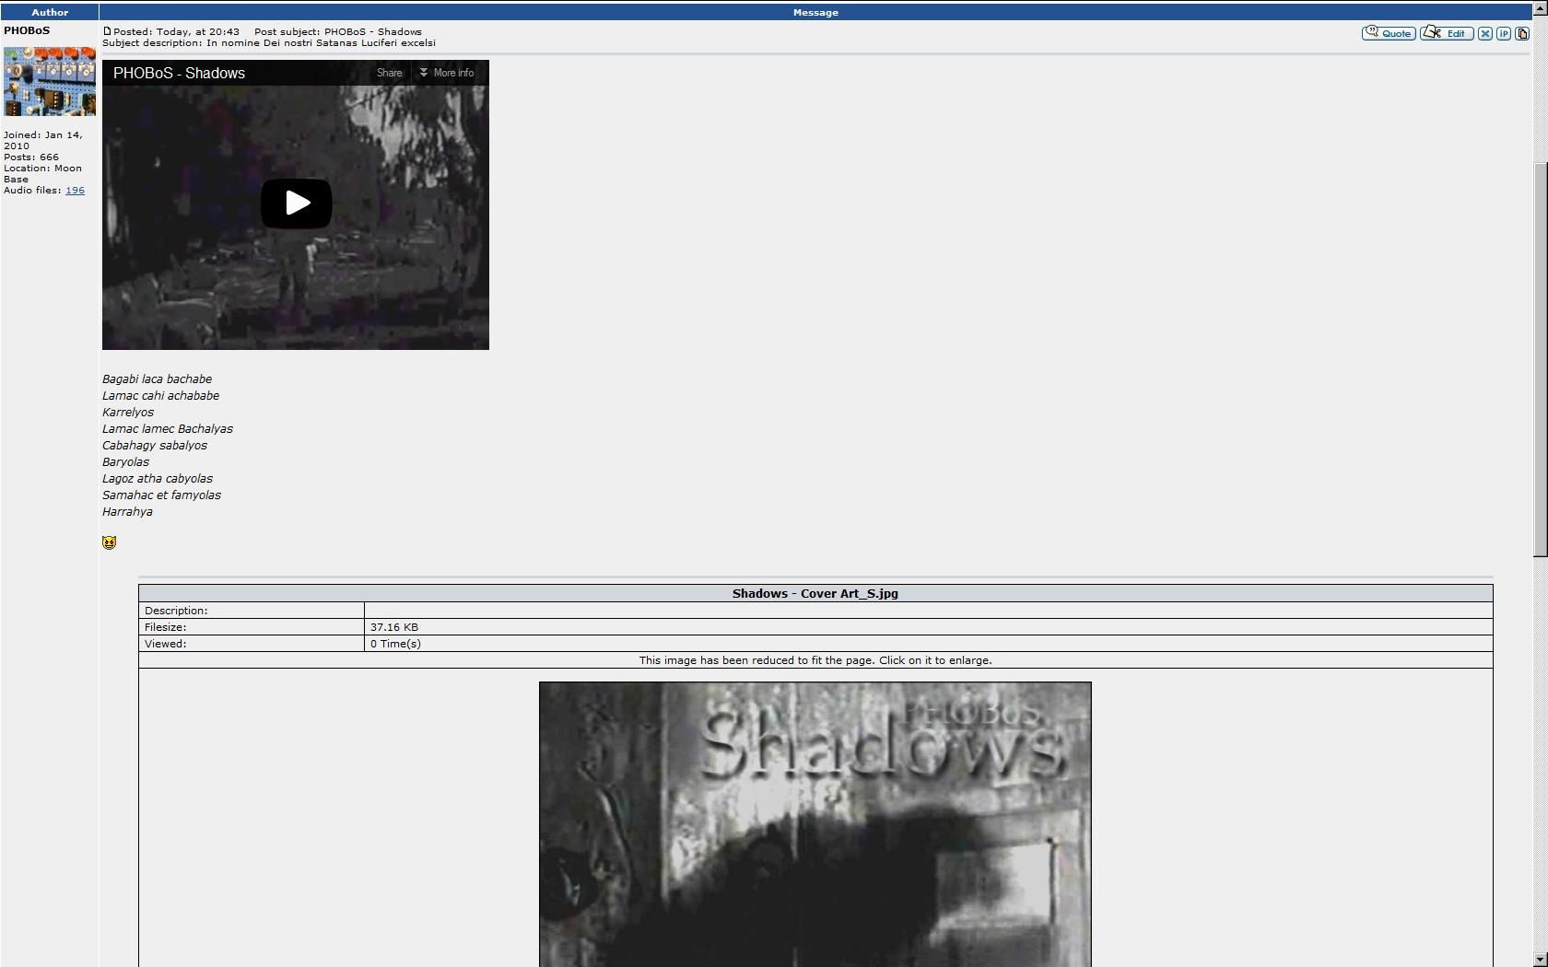Click the 'Description:' row label
Image resolution: width=1548 pixels, height=967 pixels.
pyautogui.click(x=176, y=611)
